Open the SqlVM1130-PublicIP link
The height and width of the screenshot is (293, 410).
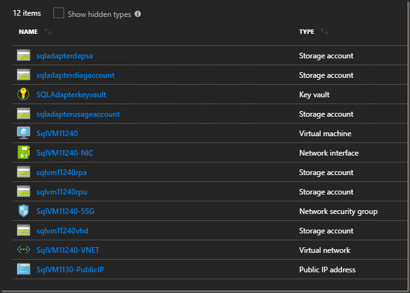click(69, 270)
